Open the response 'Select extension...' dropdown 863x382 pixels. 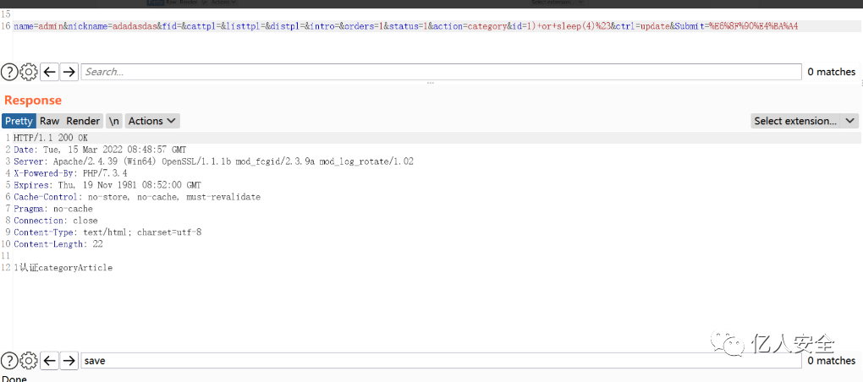(804, 121)
